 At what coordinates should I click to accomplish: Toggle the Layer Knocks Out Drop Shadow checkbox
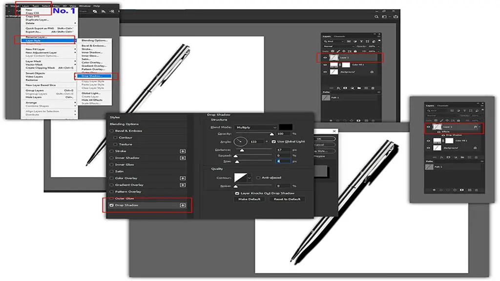click(x=237, y=193)
